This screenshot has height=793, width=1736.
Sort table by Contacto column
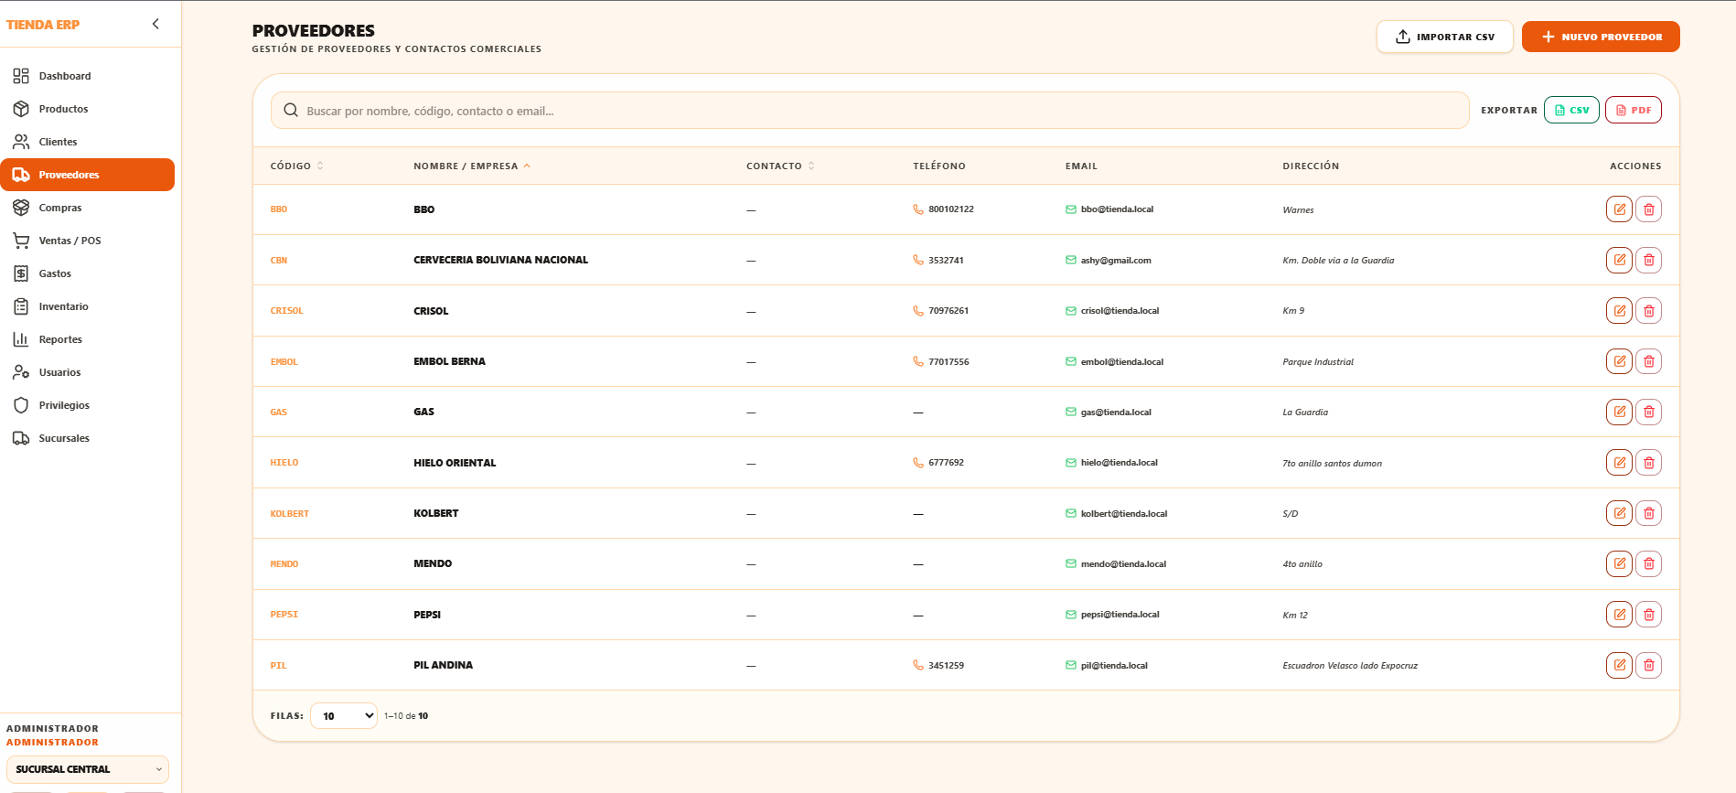(780, 166)
